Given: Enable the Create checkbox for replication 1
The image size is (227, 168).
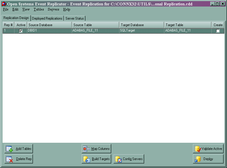Looking at the screenshot, I should 218,30.
